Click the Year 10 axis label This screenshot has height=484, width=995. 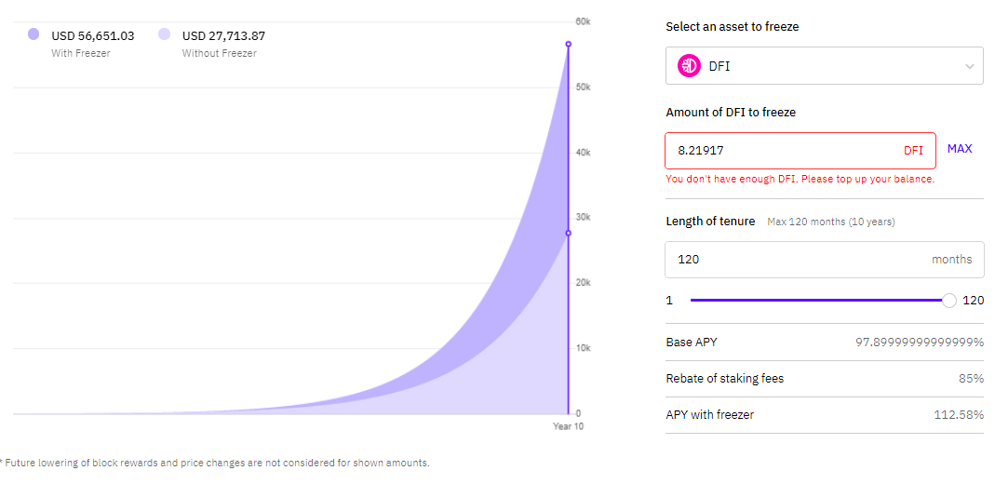click(568, 427)
